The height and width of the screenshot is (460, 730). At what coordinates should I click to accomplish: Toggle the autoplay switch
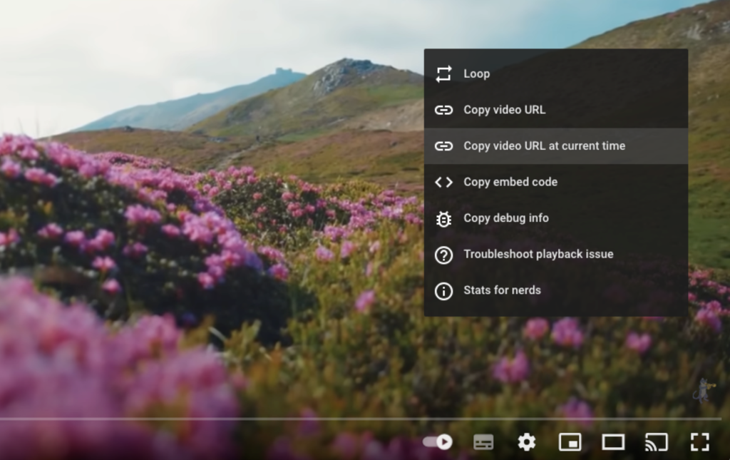(438, 442)
